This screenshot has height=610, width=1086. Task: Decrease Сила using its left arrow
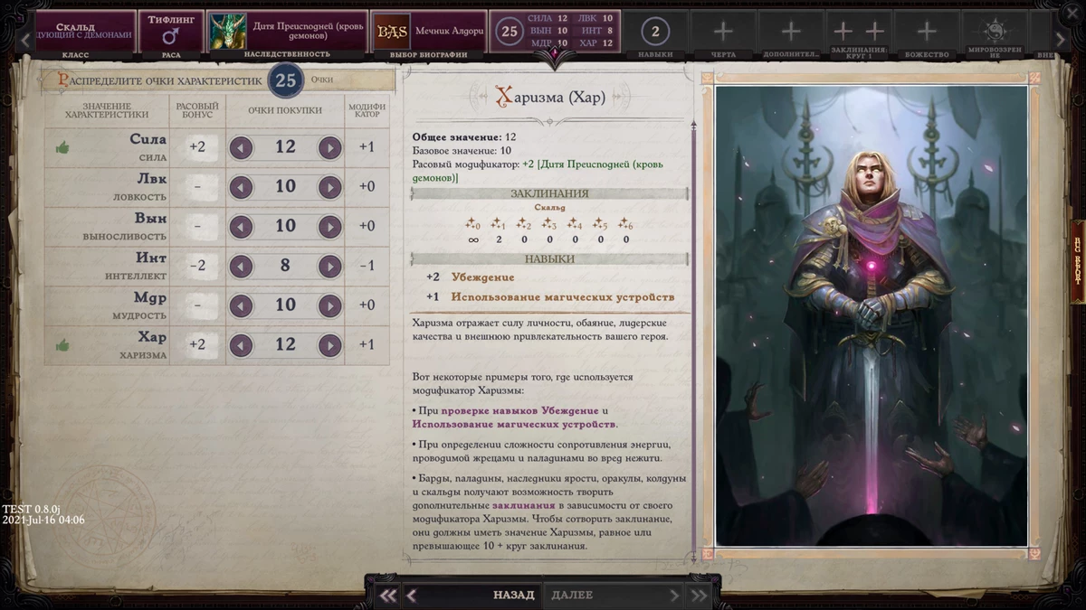point(241,146)
